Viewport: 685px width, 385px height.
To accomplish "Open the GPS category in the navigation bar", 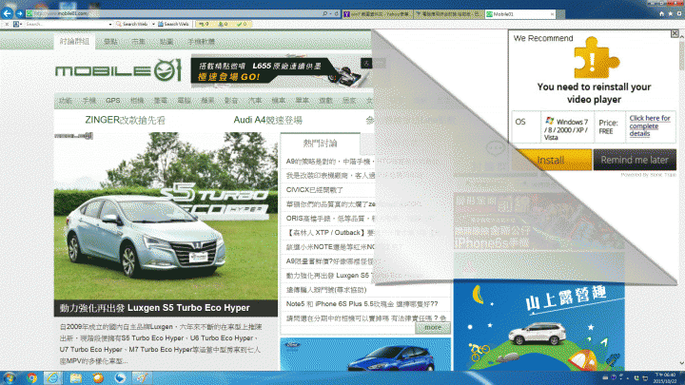I will pyautogui.click(x=113, y=100).
